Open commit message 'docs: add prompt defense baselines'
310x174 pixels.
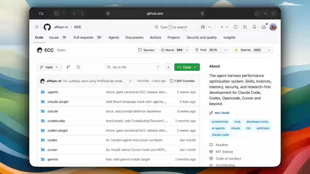pyautogui.click(x=133, y=111)
